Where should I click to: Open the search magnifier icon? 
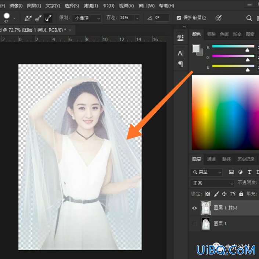(x=249, y=18)
